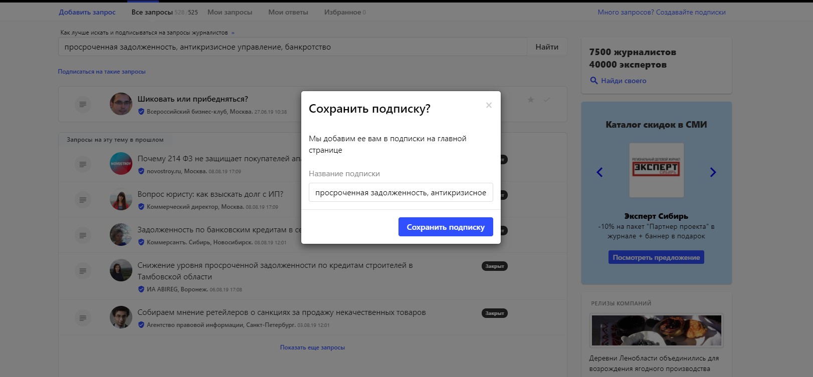Switch to the Мои запросы tab
Viewport: 813px width, 377px height.
point(230,12)
